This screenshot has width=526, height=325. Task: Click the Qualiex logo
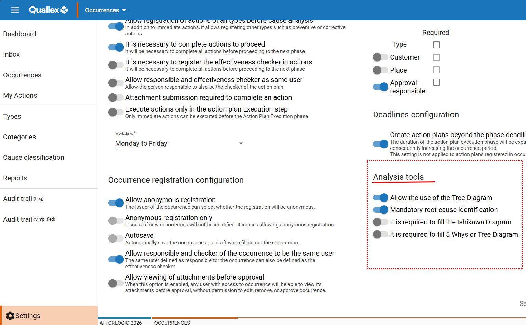(x=48, y=10)
